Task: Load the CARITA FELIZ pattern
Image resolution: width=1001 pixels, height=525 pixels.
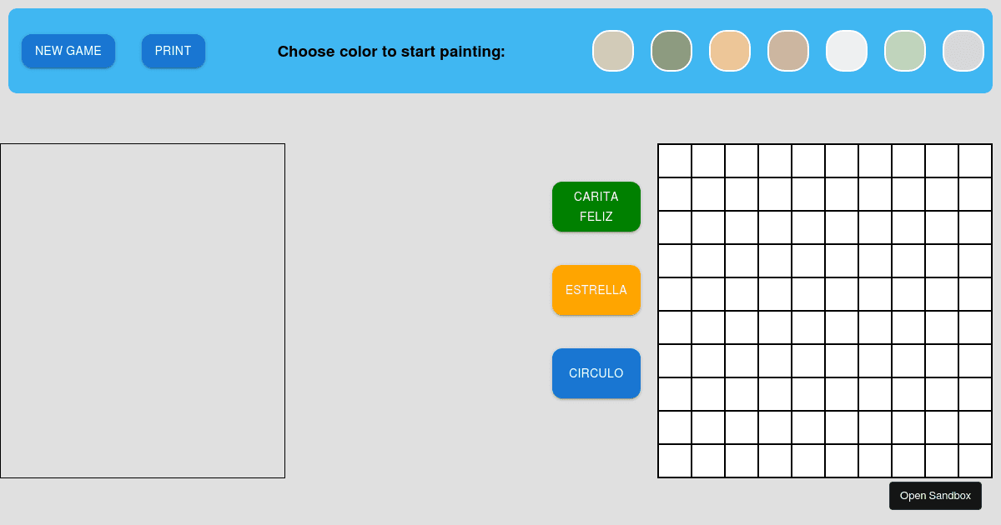Action: [596, 207]
